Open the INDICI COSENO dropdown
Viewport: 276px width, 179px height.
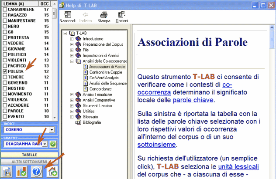[x=52, y=130]
